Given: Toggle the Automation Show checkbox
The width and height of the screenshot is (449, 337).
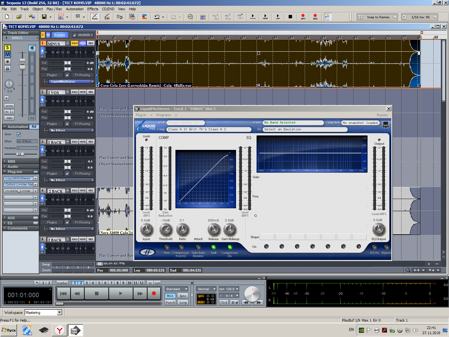Looking at the screenshot, I should 19,134.
